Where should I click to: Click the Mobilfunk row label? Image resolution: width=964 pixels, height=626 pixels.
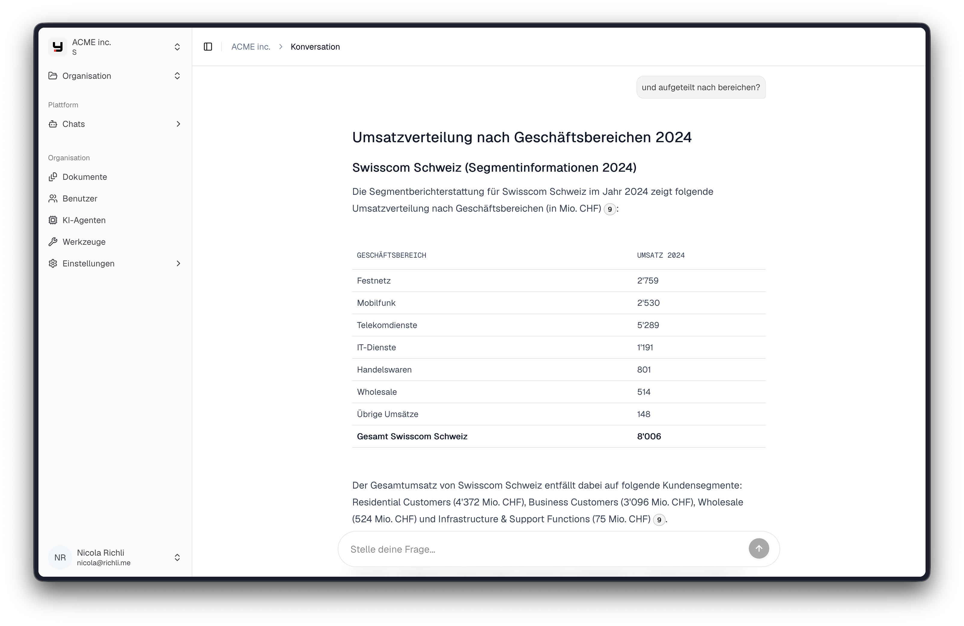376,303
